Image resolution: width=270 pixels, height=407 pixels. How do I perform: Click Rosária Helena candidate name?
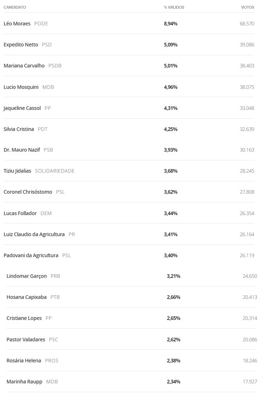(x=24, y=361)
